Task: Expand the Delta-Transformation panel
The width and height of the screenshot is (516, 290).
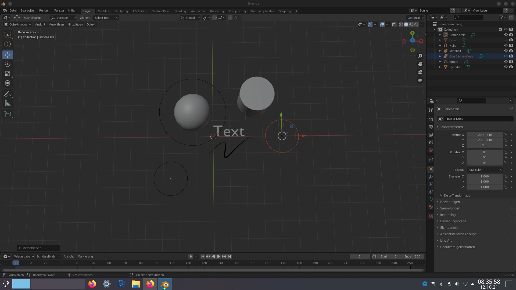Action: click(458, 195)
